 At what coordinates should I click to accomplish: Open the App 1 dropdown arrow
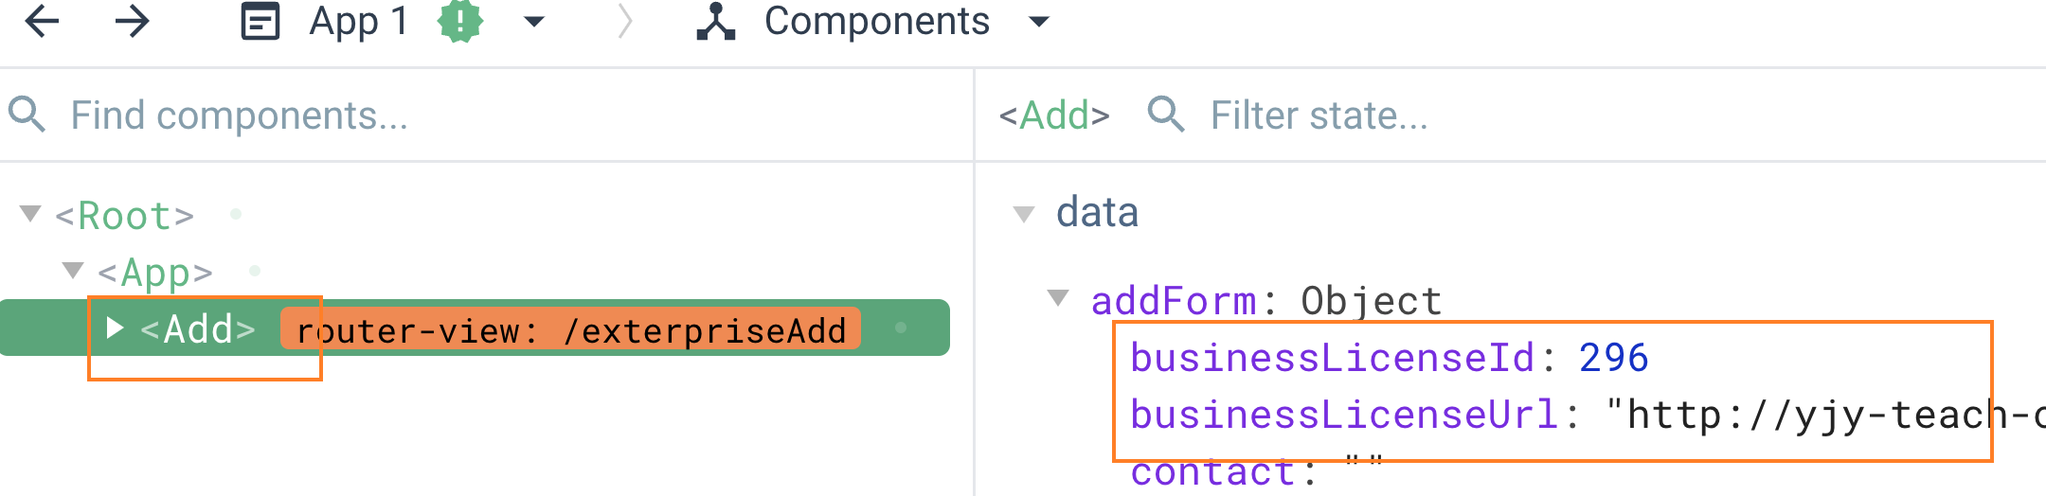pyautogui.click(x=534, y=21)
